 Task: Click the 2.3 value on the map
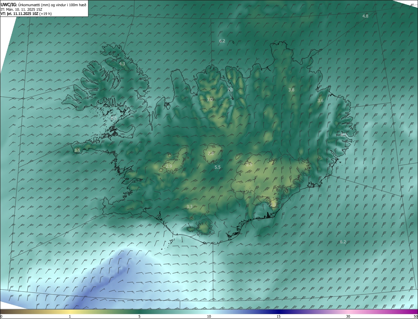click(273, 205)
